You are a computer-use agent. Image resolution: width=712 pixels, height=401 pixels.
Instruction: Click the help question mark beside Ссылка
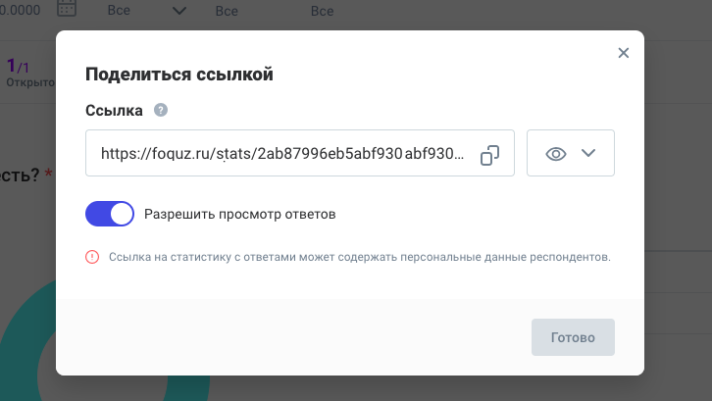tap(161, 110)
